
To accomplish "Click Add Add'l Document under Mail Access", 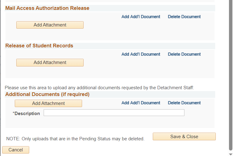I will 141,17.
